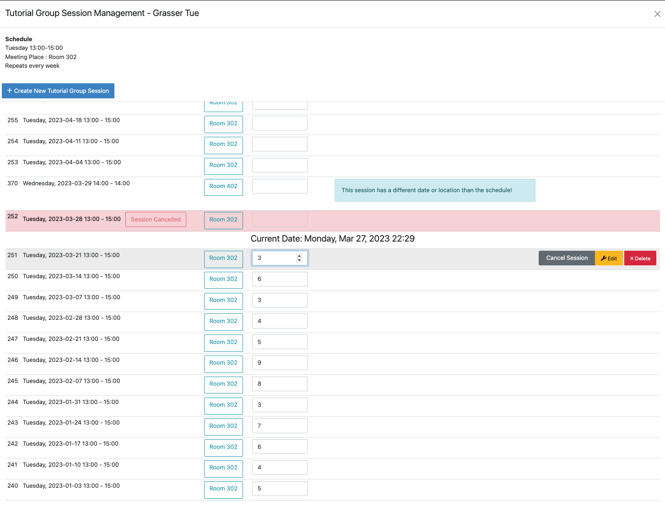Click Session Cancelled badge on session 252

[x=156, y=220]
